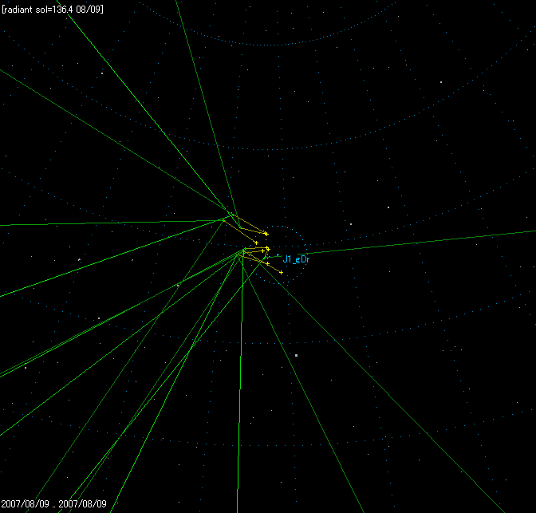
Task: Select the radiant sol=136.4 08/09 header text
Action: 53,10
